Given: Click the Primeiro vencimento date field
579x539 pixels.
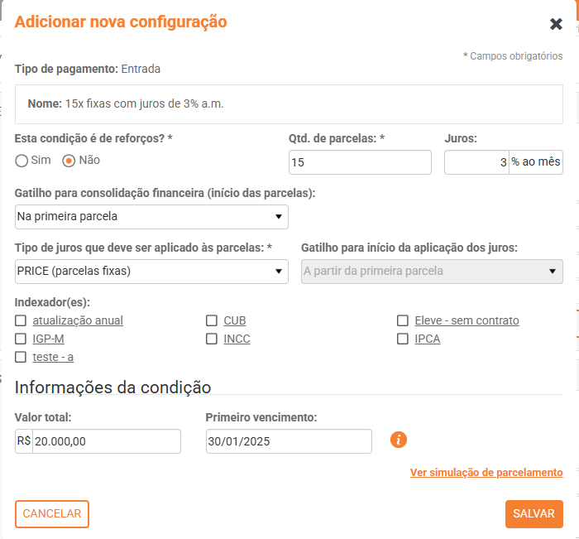Looking at the screenshot, I should [x=289, y=442].
